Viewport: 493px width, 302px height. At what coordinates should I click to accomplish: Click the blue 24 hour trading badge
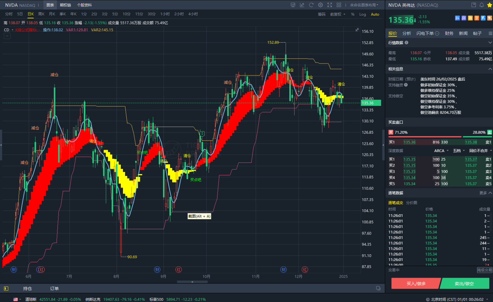458,18
